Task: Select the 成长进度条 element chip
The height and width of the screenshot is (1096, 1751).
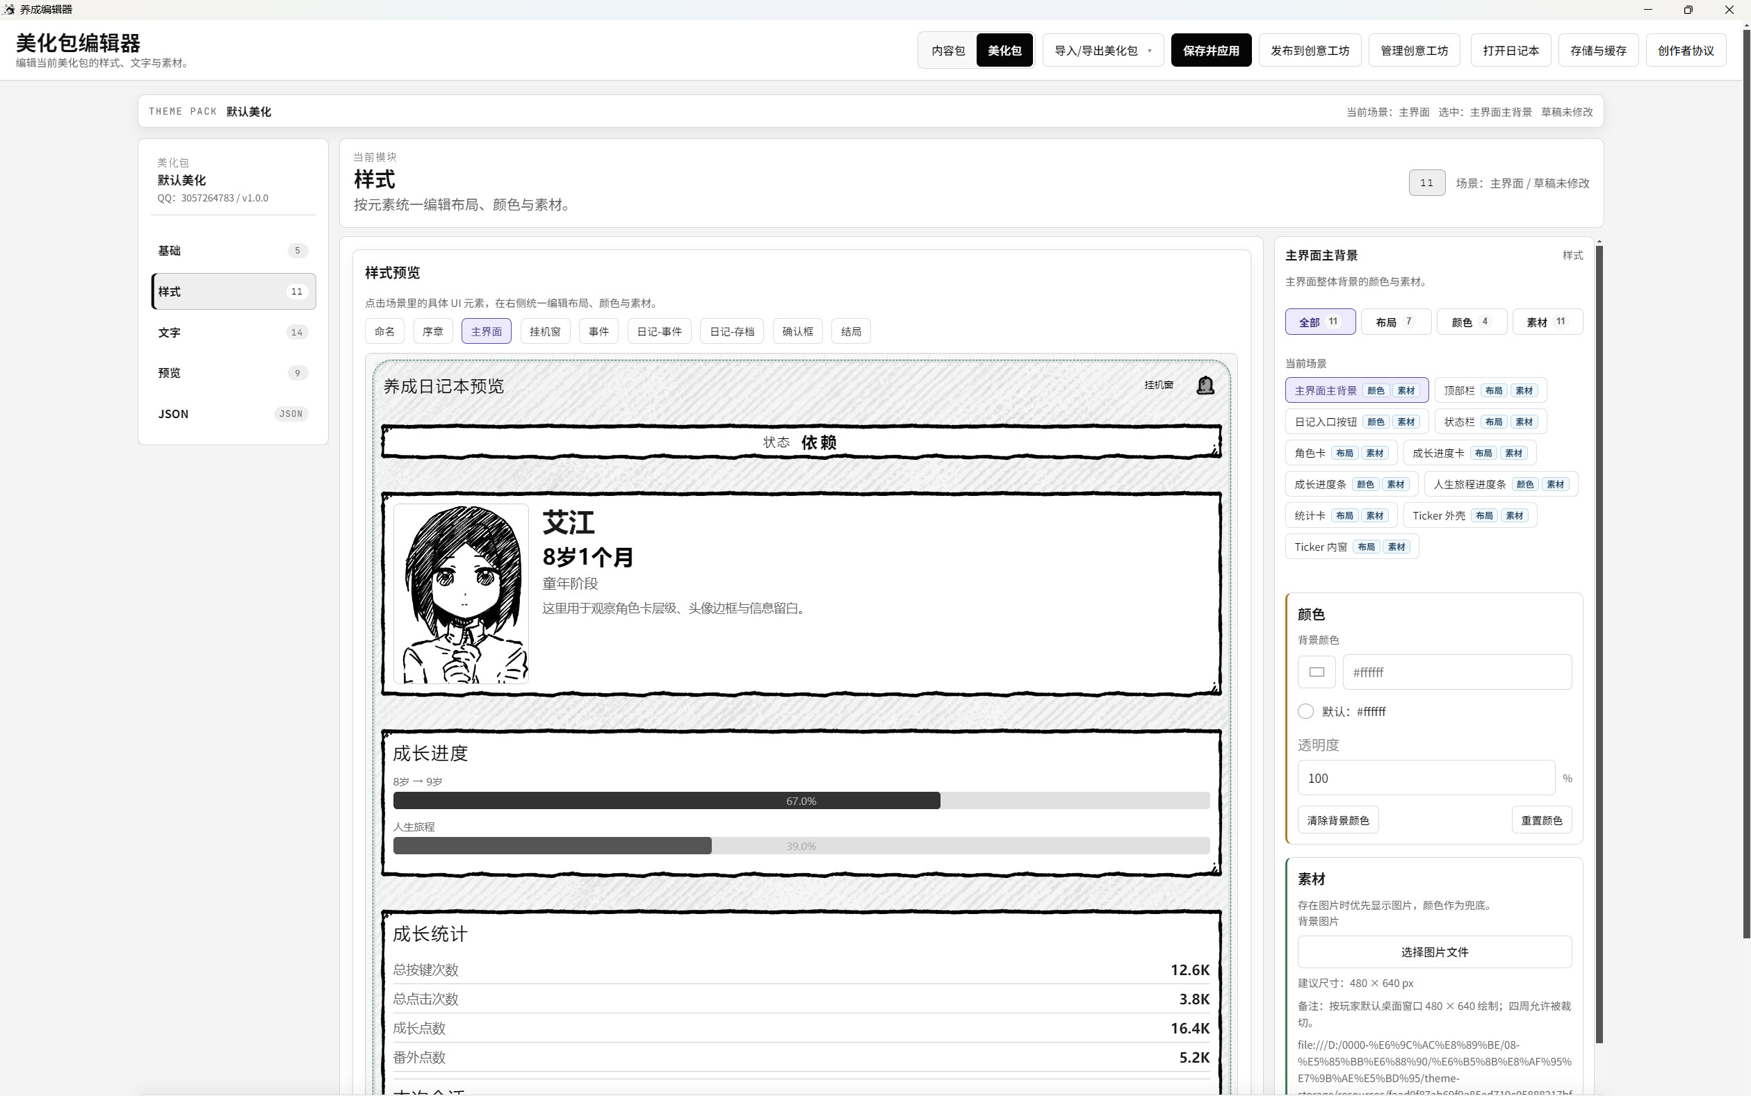Action: [x=1351, y=484]
